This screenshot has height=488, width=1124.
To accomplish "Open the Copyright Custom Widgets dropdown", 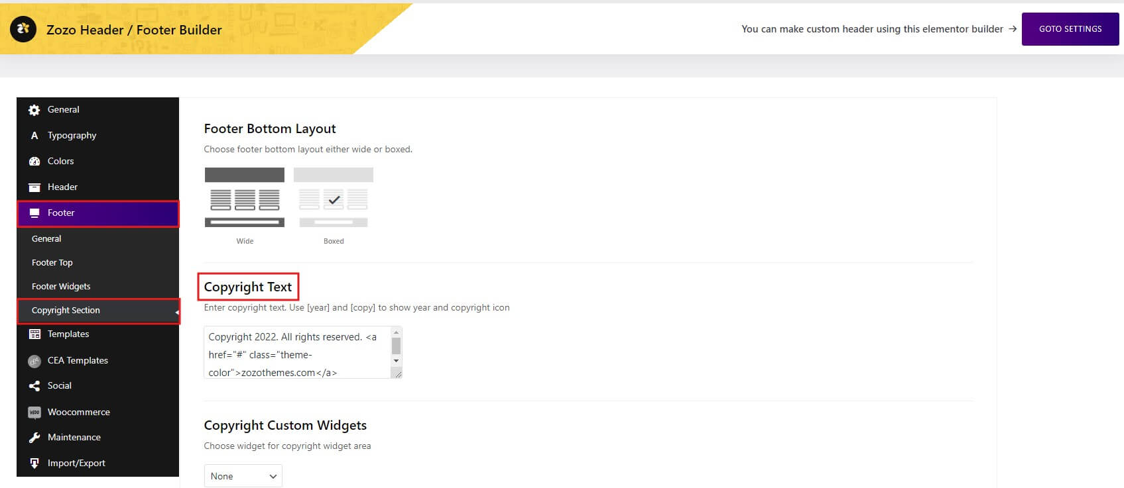I will pyautogui.click(x=243, y=476).
